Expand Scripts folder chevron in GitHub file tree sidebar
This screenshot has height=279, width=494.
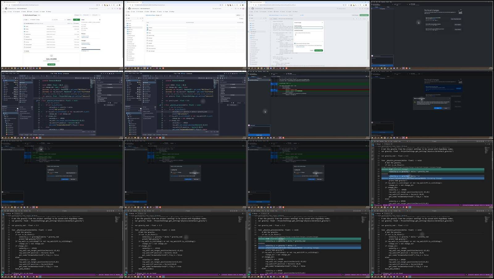tap(126, 27)
